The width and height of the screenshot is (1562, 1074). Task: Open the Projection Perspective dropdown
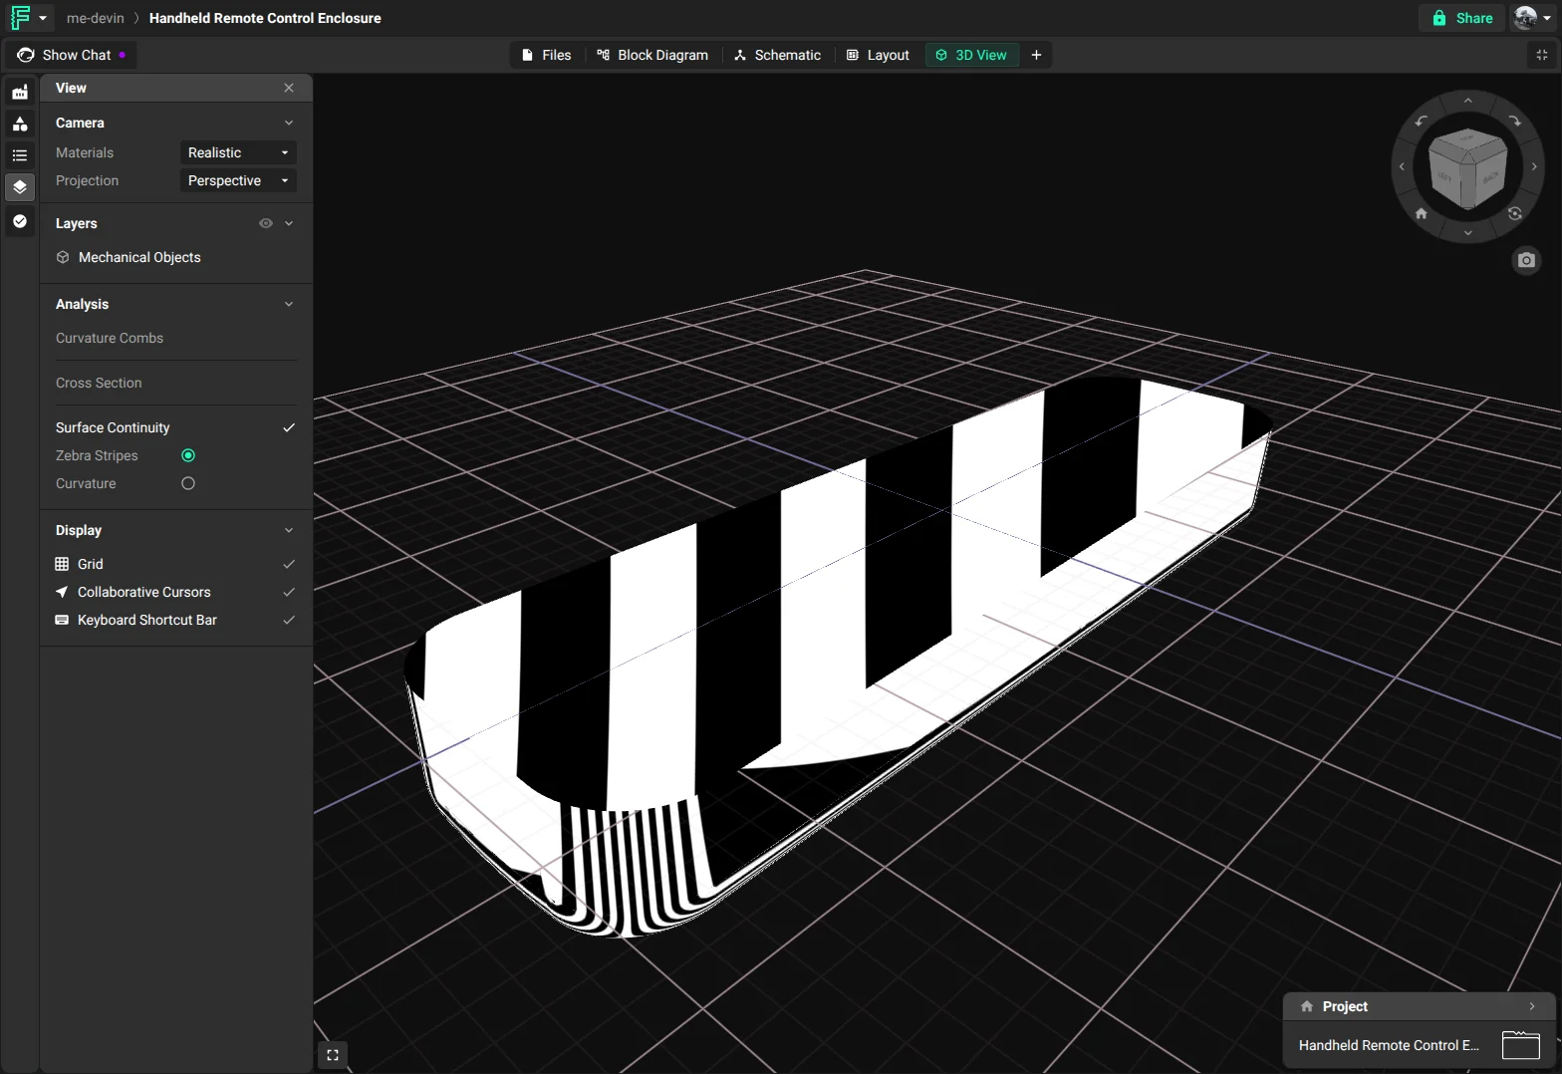pos(238,180)
